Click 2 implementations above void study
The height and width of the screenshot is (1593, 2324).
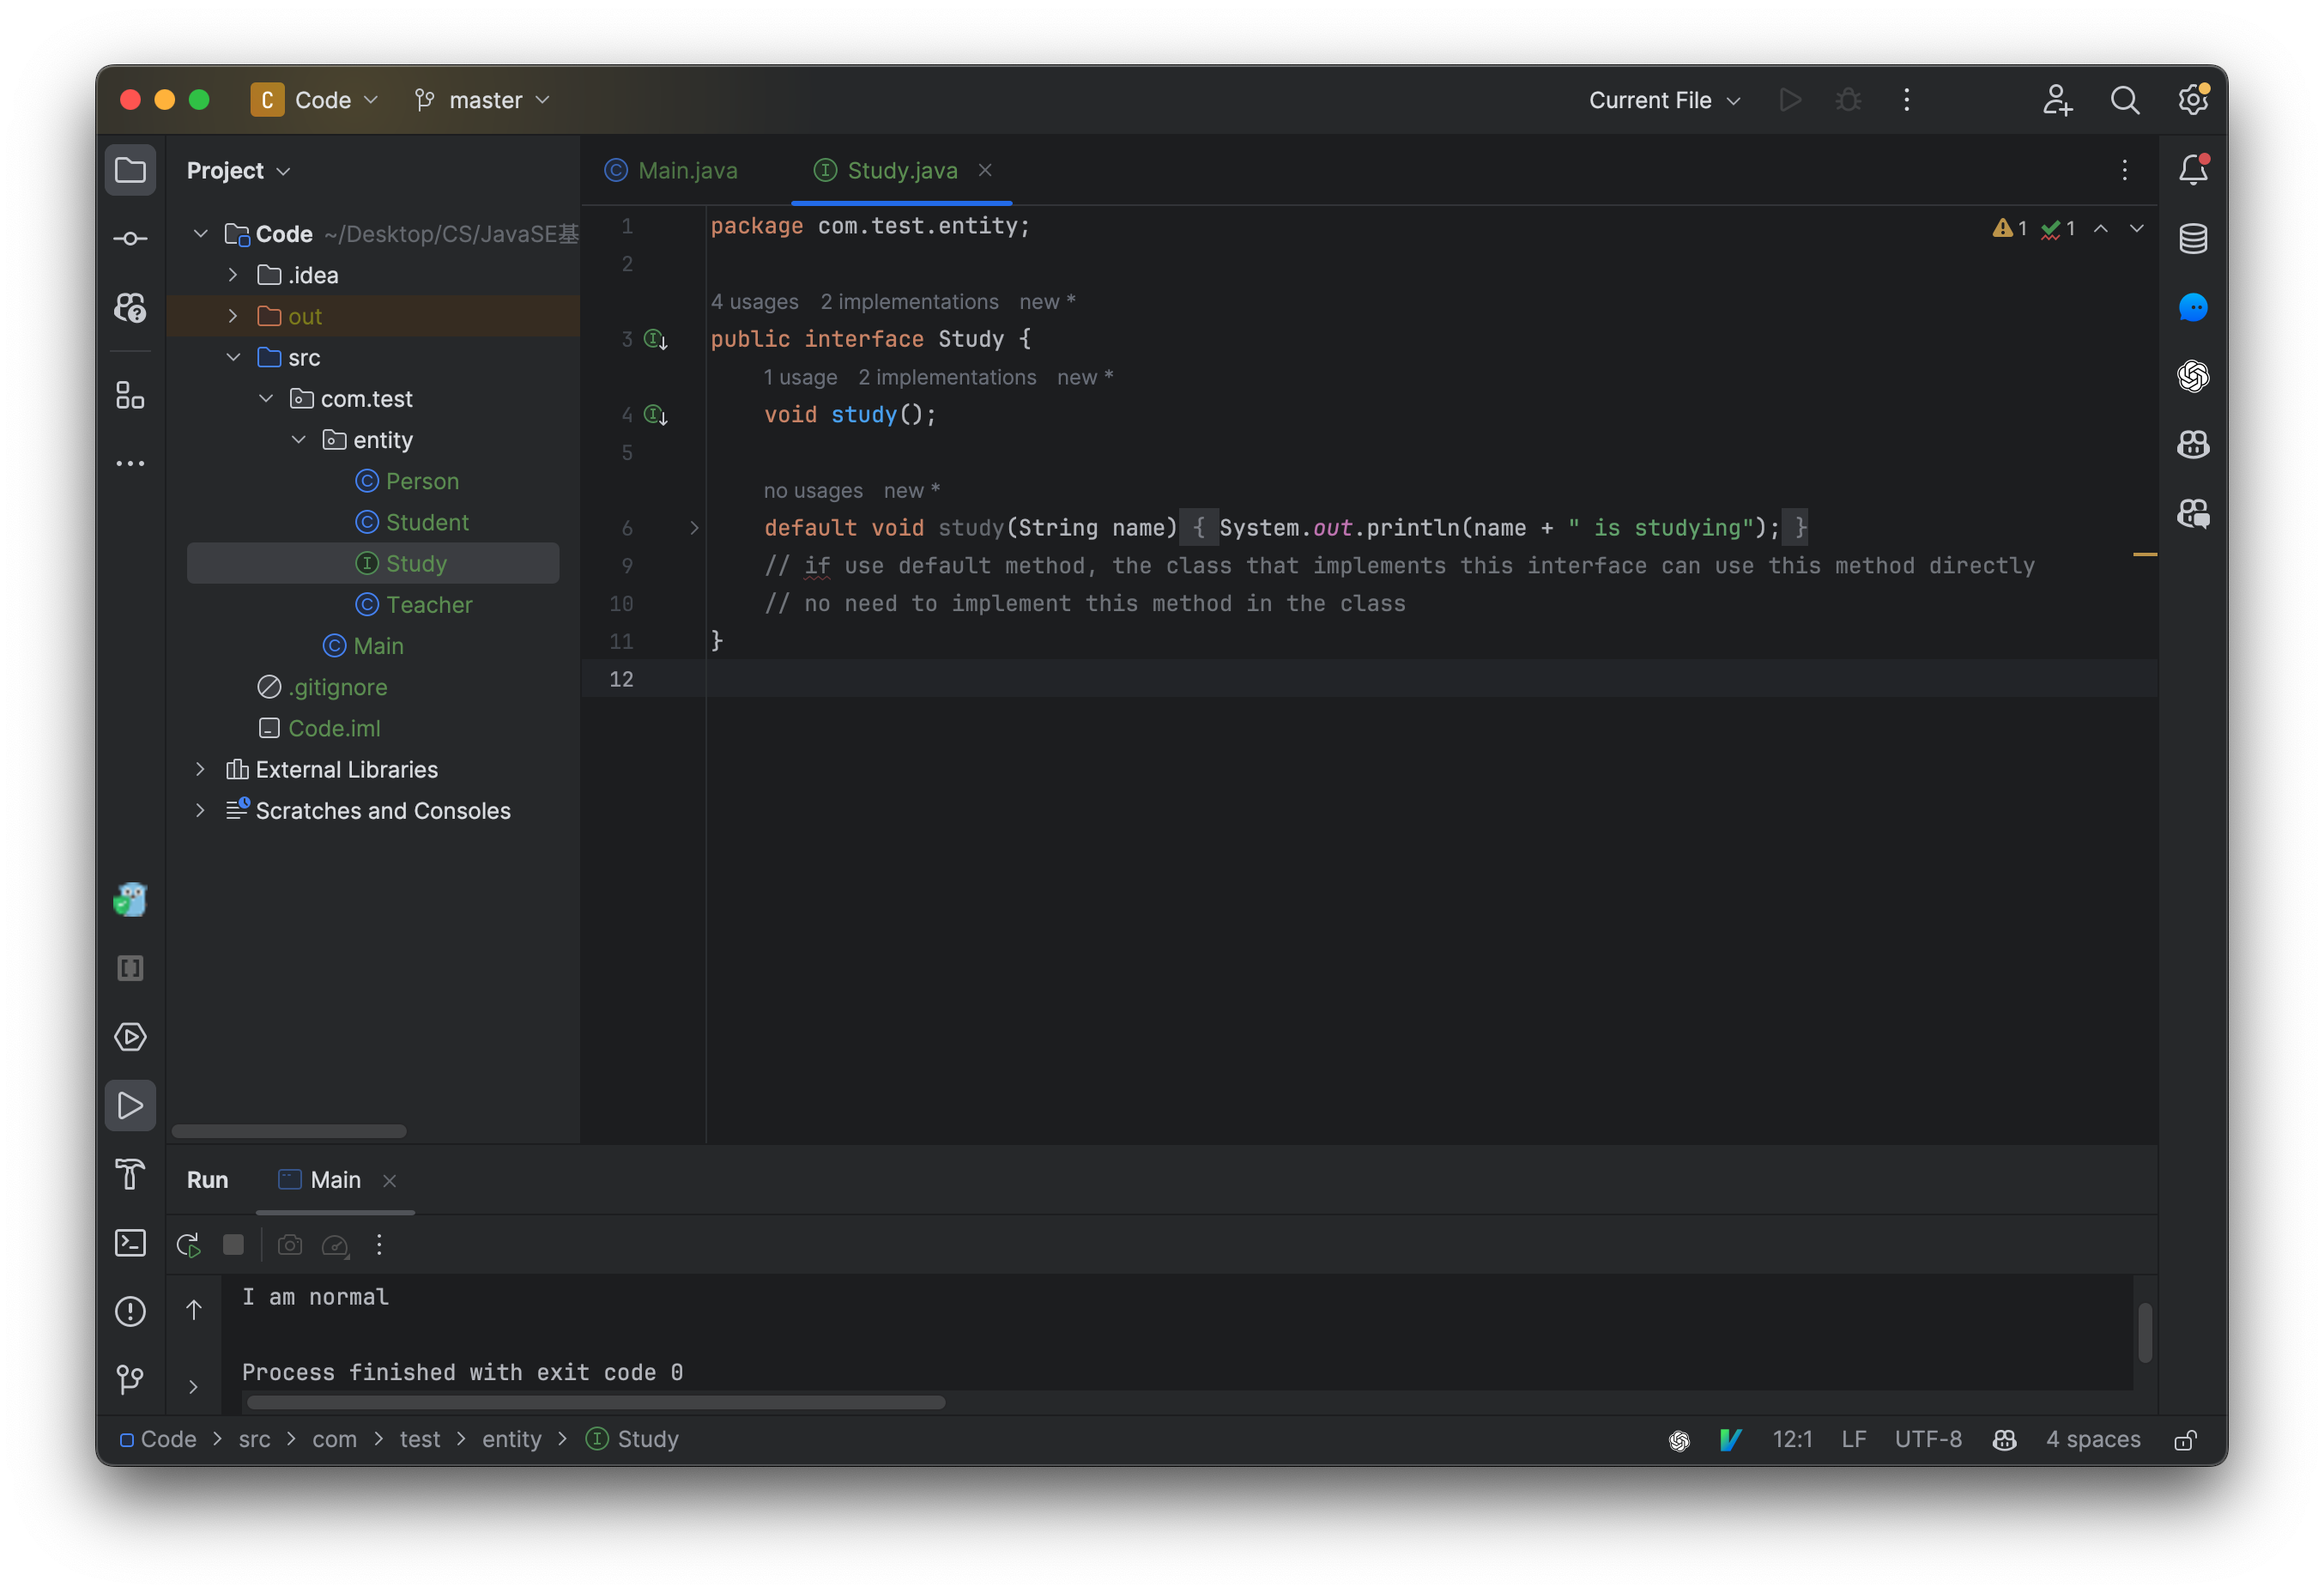[x=946, y=377]
